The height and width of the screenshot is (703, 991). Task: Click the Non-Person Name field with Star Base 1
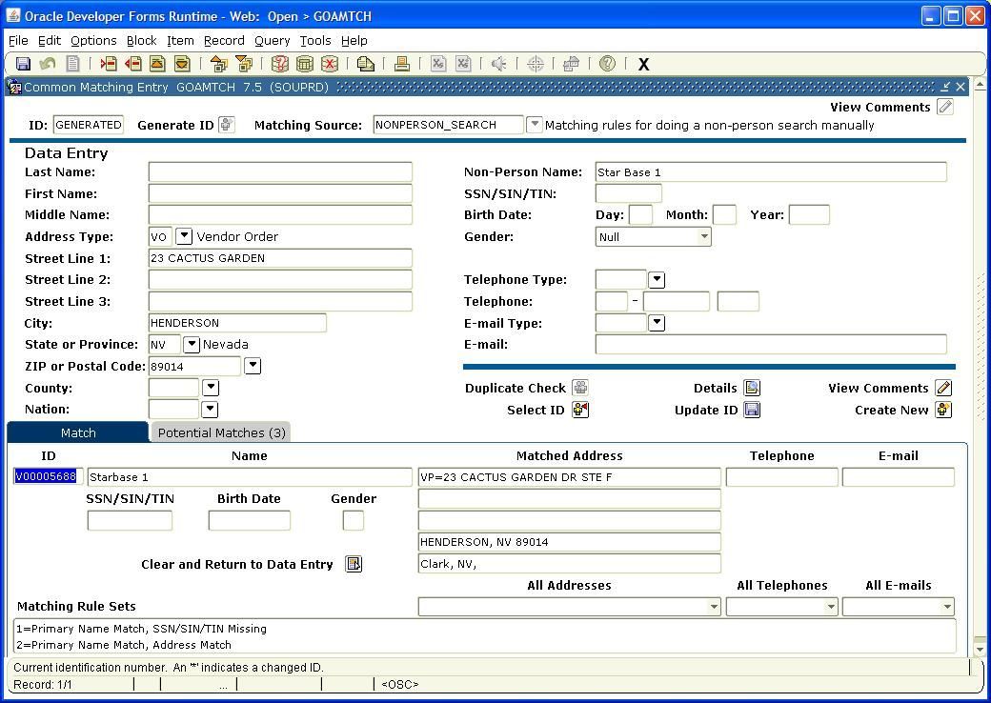771,171
